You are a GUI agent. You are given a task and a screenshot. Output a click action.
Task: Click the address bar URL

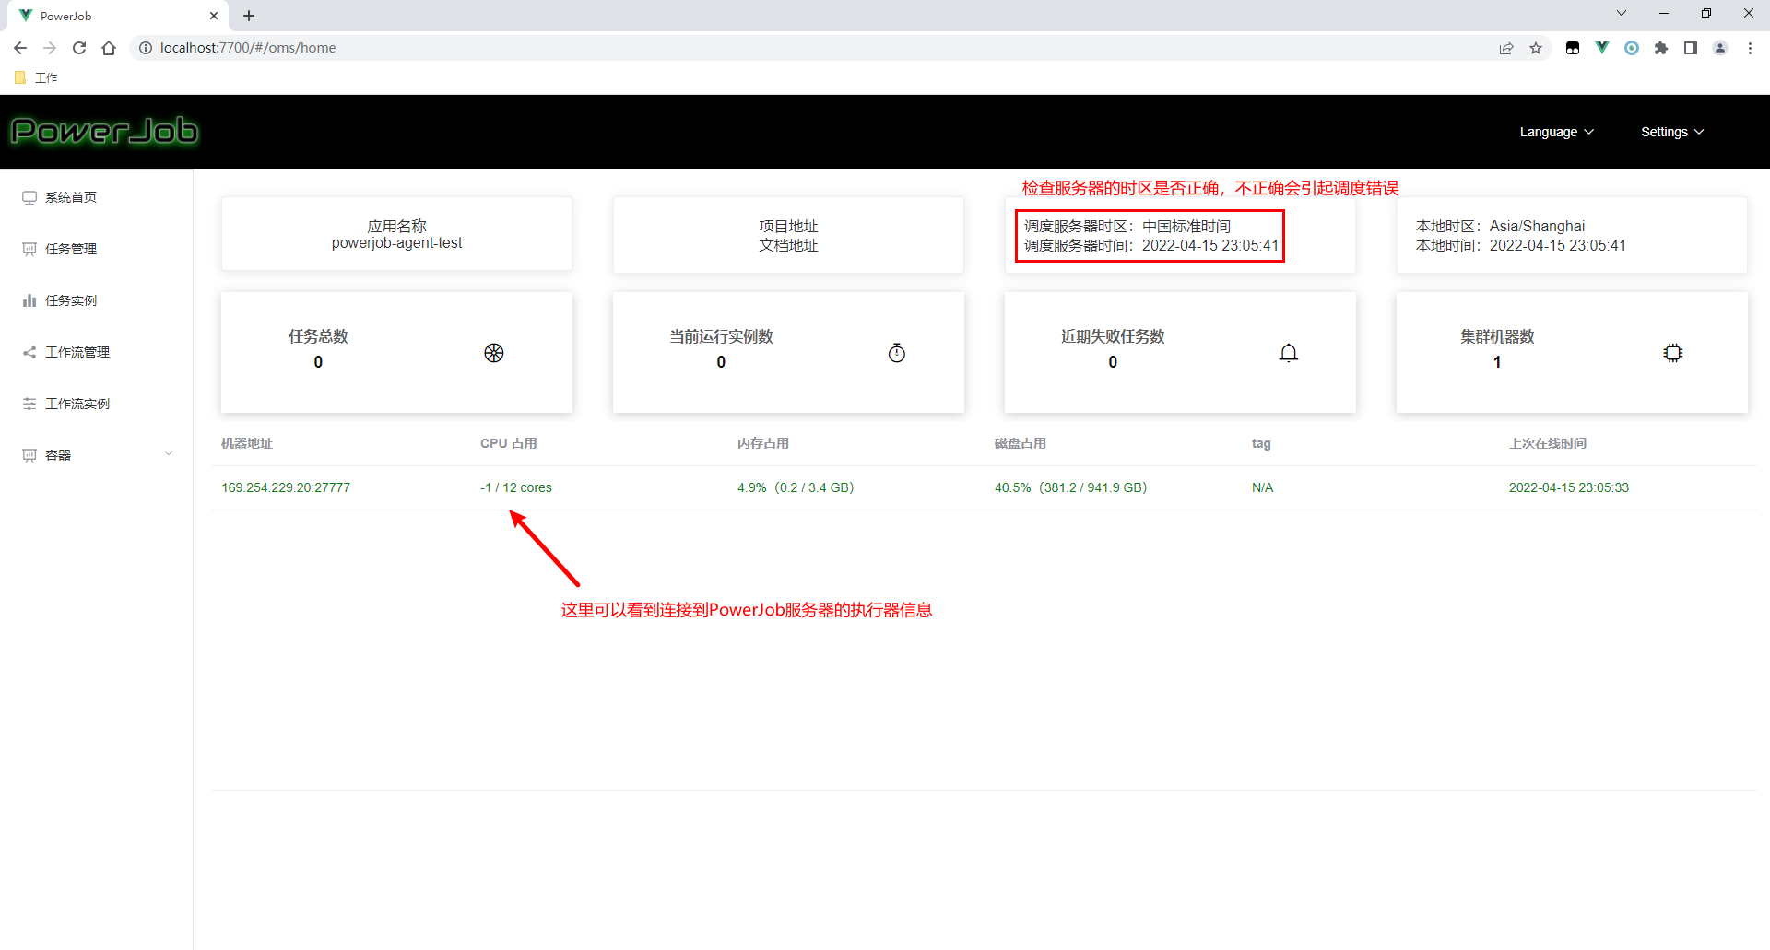pyautogui.click(x=248, y=48)
